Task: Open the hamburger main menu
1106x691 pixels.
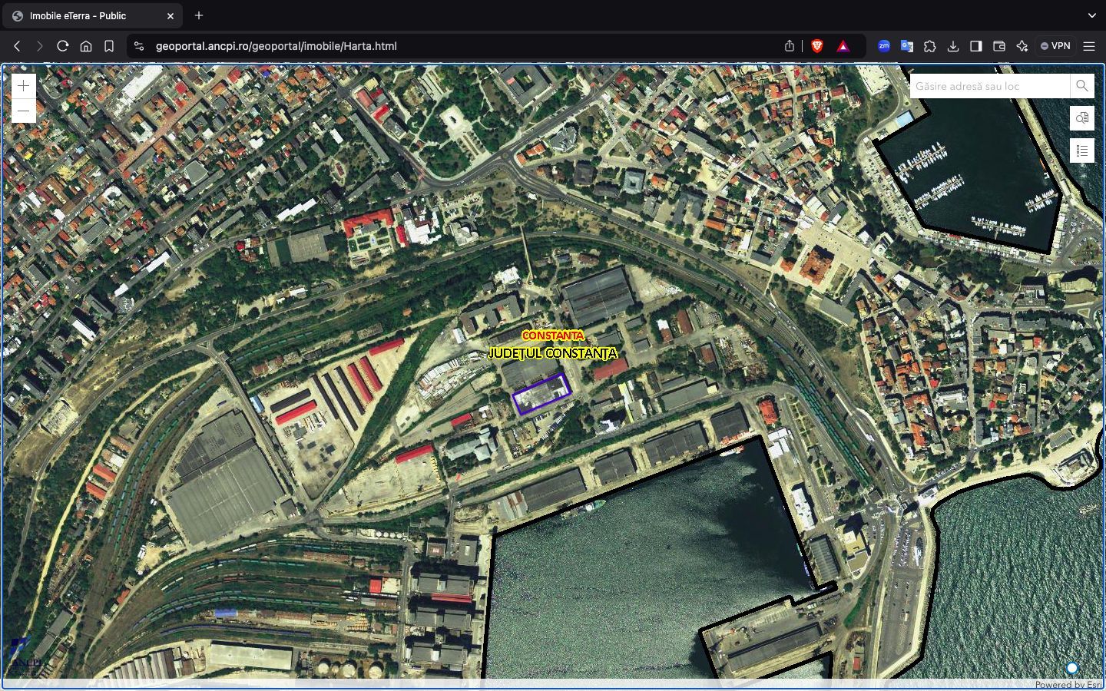Action: 1089,46
